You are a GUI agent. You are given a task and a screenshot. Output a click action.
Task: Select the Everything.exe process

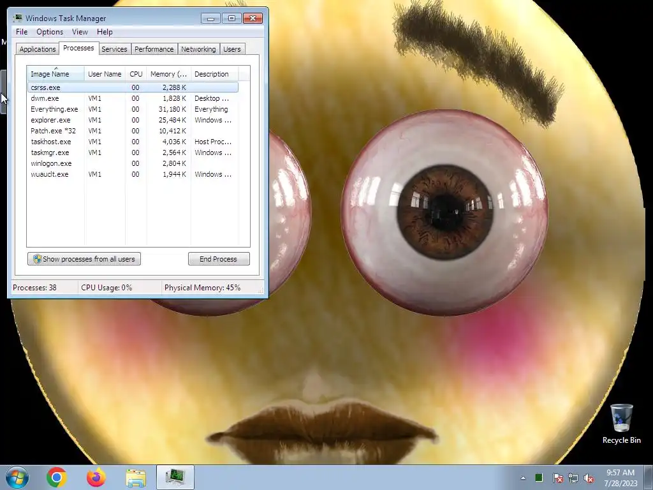[133, 109]
